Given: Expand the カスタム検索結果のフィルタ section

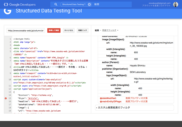Looking at the screenshot, I should click(134, 108).
